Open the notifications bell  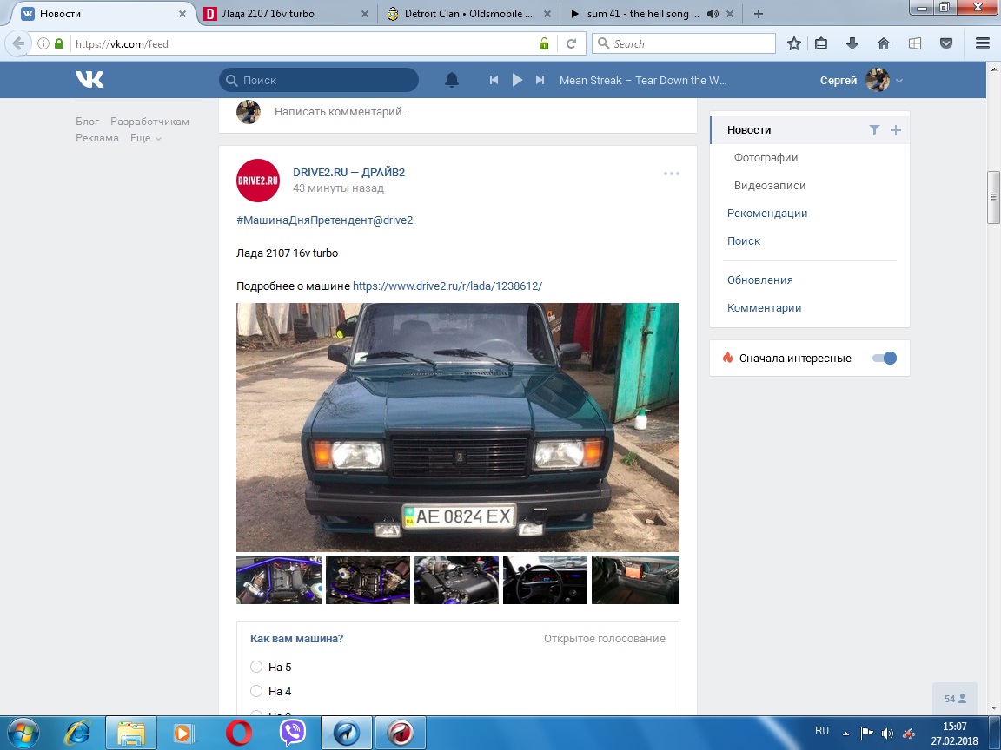tap(452, 80)
